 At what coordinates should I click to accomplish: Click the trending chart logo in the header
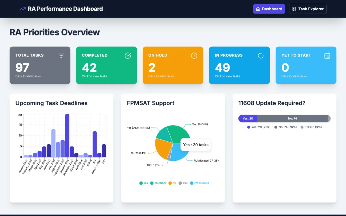tap(22, 9)
